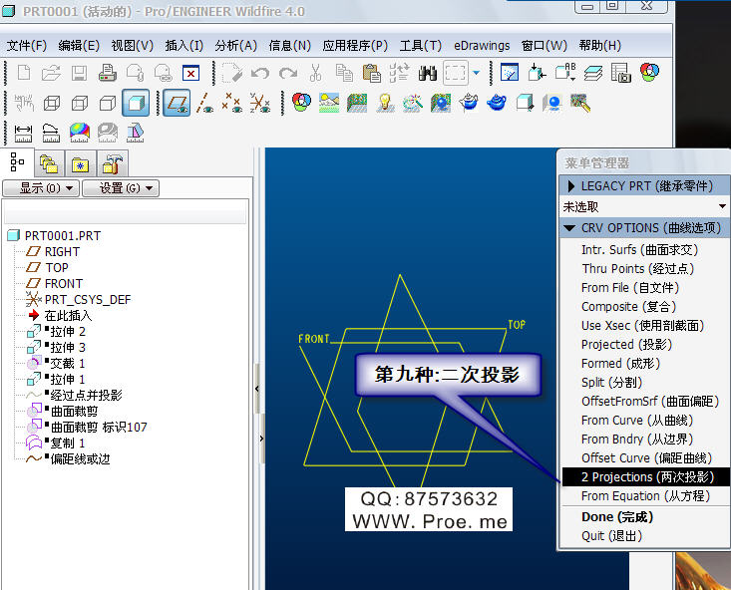Click the Copy icon

(344, 73)
